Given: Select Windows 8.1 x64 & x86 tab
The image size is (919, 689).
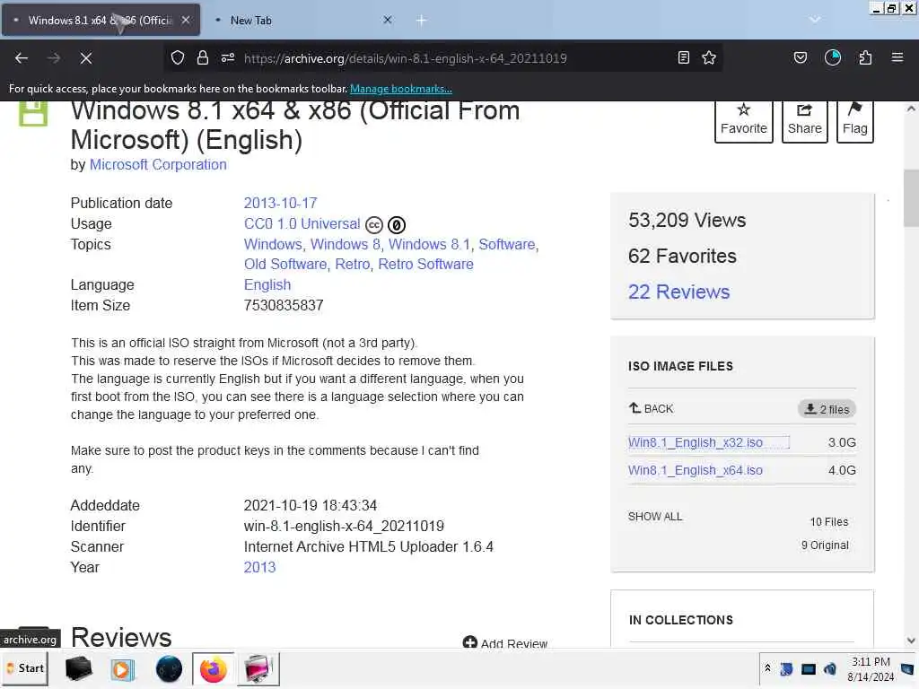Looking at the screenshot, I should [101, 20].
